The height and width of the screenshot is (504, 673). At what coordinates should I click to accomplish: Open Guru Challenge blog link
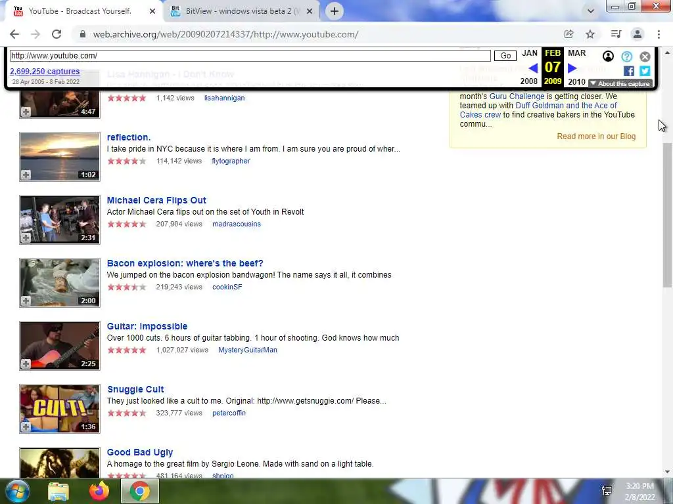point(517,96)
